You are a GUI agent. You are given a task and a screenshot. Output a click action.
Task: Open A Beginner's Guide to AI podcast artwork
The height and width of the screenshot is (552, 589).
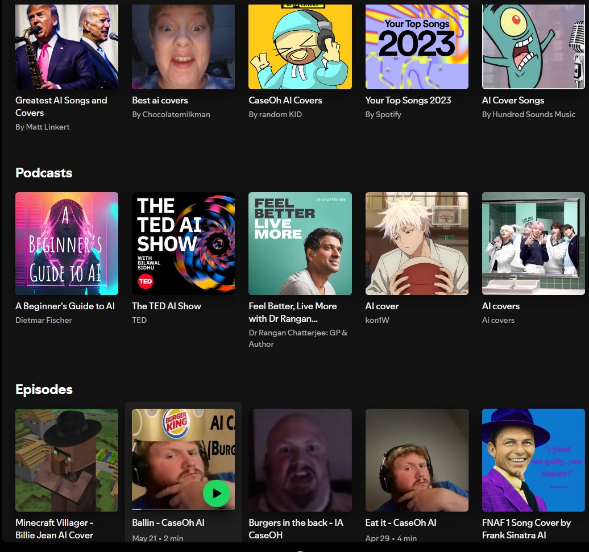pos(67,244)
